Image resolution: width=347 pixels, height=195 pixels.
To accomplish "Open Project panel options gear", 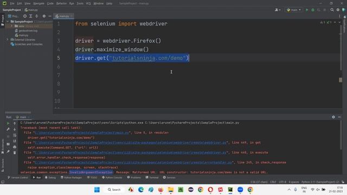I will click(x=44, y=16).
